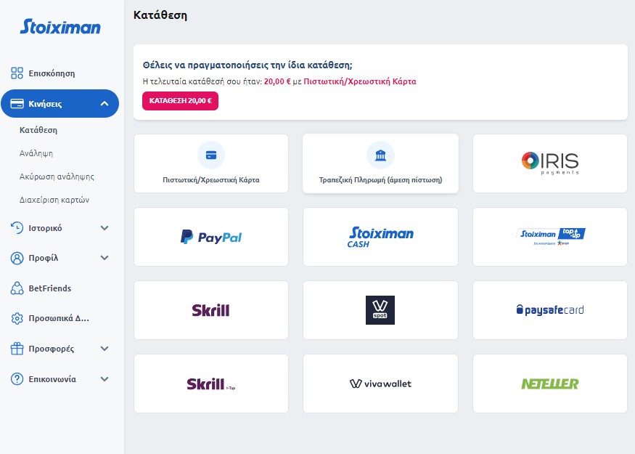Viewport: 635px width, 454px height.
Task: Expand the Ιστορικό section
Action: (x=105, y=227)
